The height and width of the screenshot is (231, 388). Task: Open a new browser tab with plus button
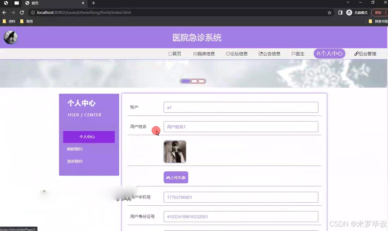(x=93, y=3)
